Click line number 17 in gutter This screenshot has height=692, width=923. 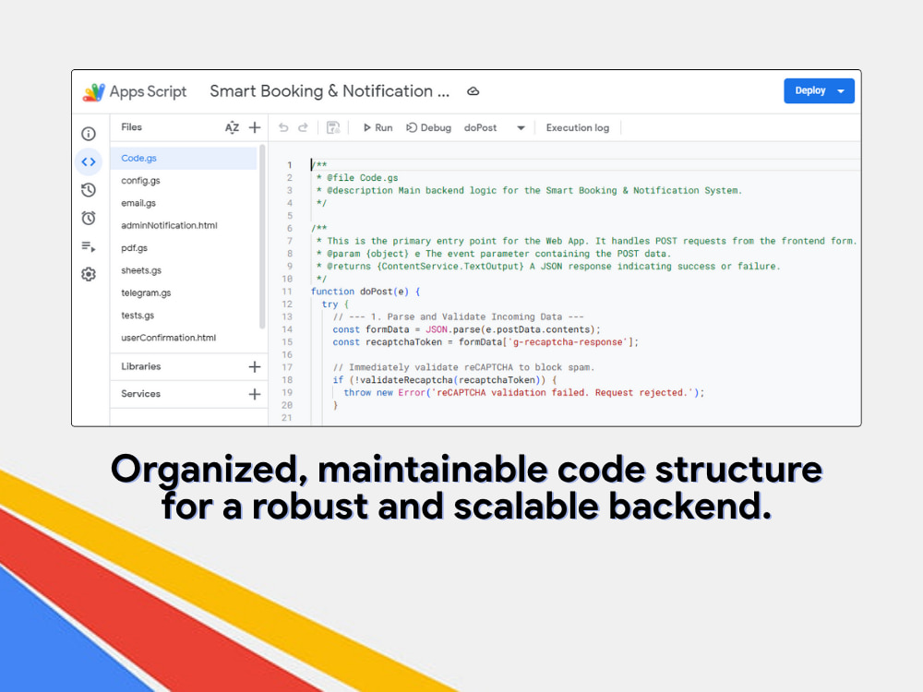pos(287,367)
